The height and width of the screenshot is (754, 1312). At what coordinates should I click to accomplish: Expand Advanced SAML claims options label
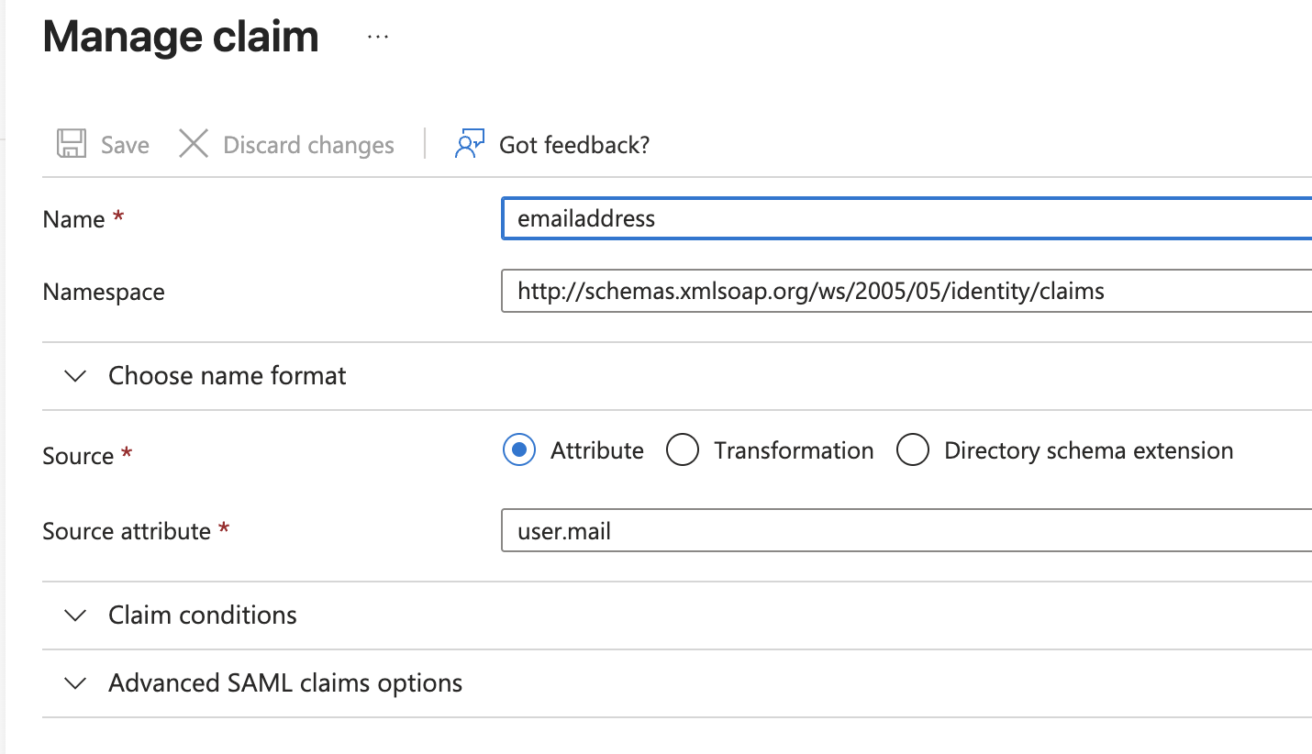(284, 683)
